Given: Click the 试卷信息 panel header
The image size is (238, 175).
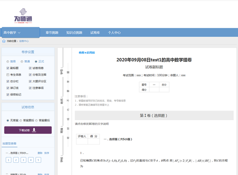Looking at the screenshot, I should [x=28, y=107].
